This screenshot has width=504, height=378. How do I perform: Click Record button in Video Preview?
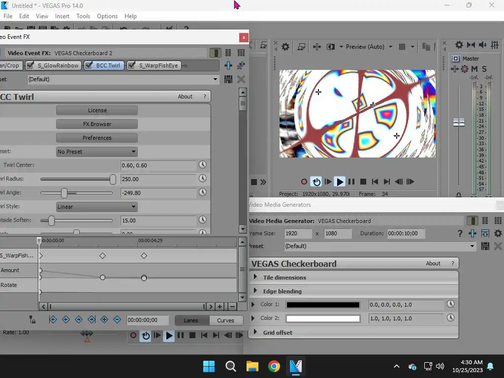(x=304, y=182)
